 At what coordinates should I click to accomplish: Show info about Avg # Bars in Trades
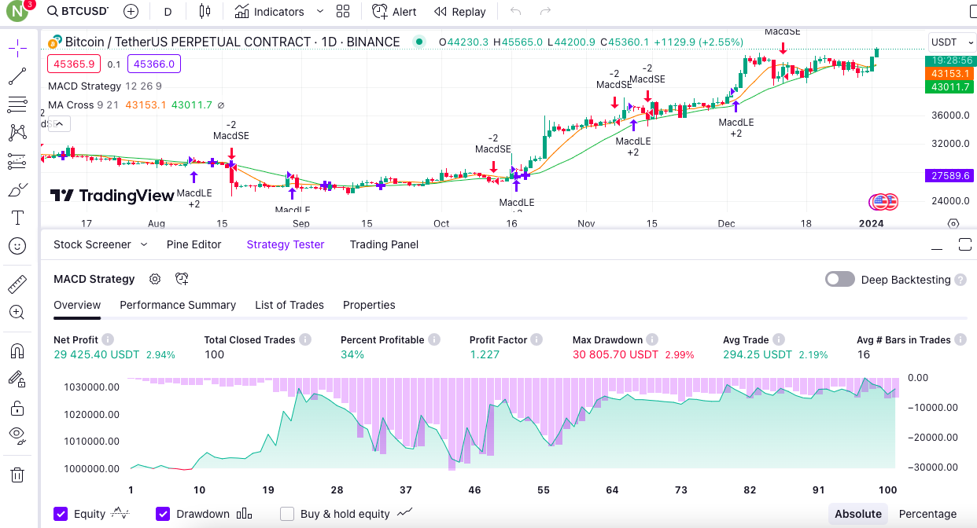click(x=960, y=339)
